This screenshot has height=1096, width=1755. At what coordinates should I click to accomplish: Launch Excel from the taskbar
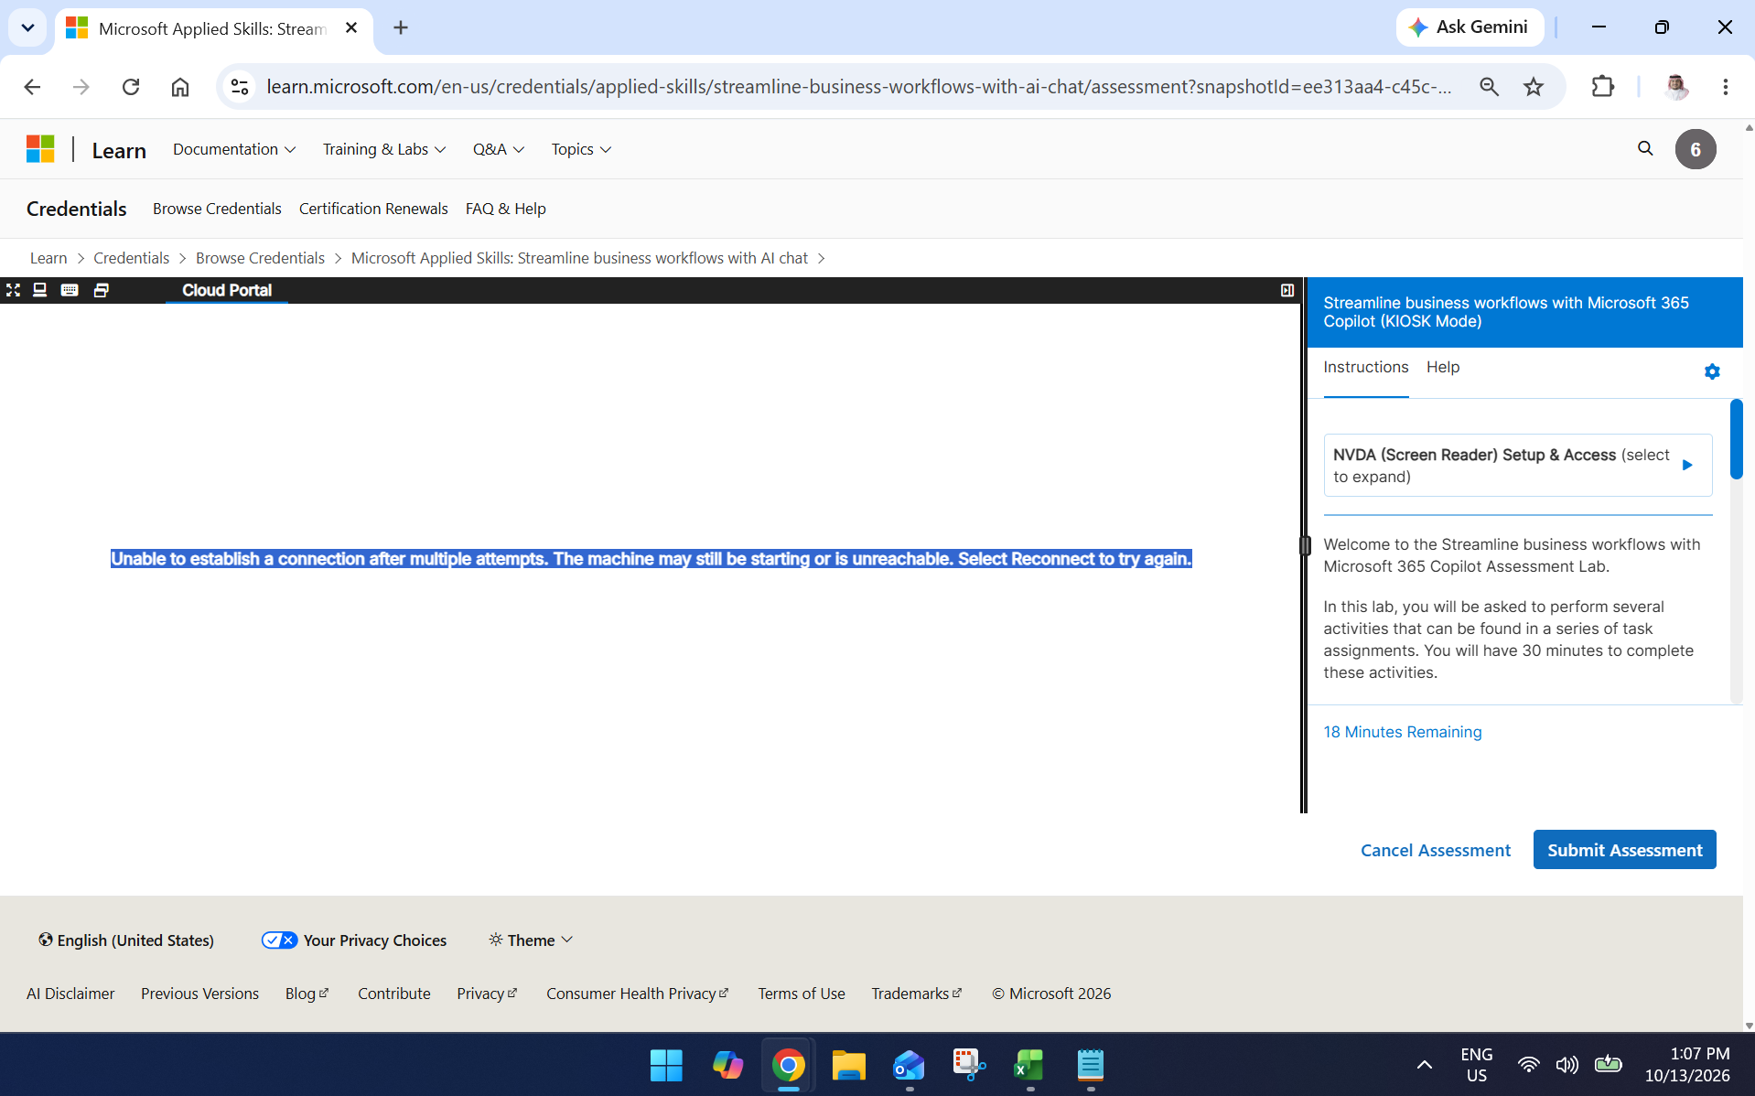1029,1065
